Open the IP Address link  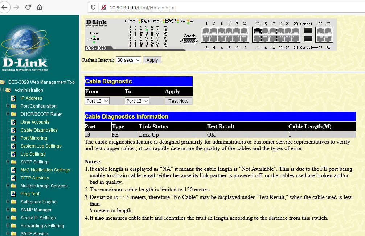tap(32, 98)
